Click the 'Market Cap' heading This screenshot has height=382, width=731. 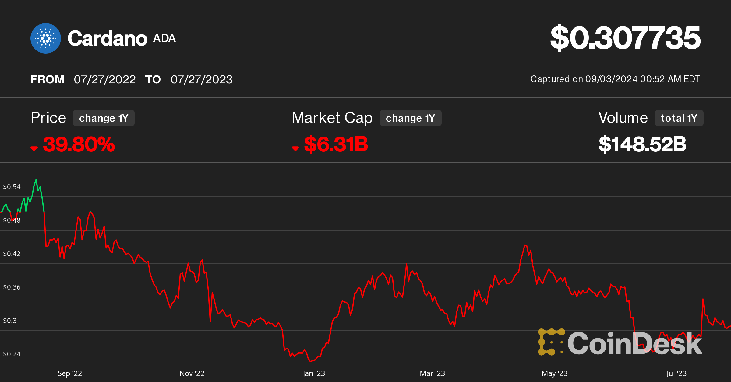click(x=332, y=118)
